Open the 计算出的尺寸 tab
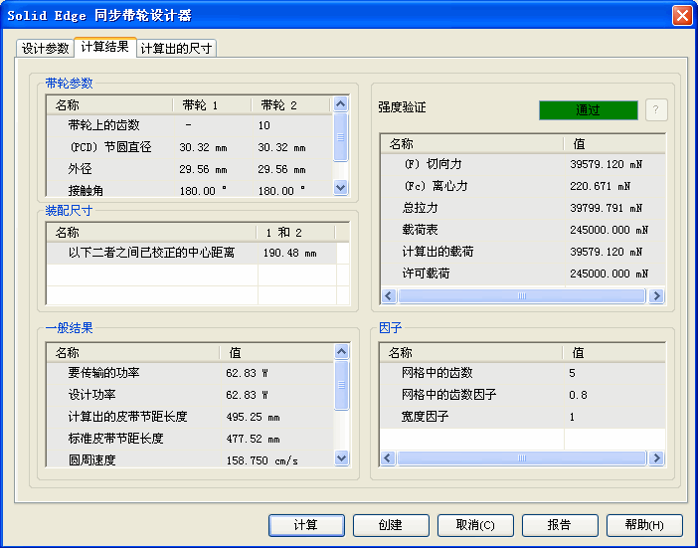This screenshot has height=548, width=698. click(176, 48)
